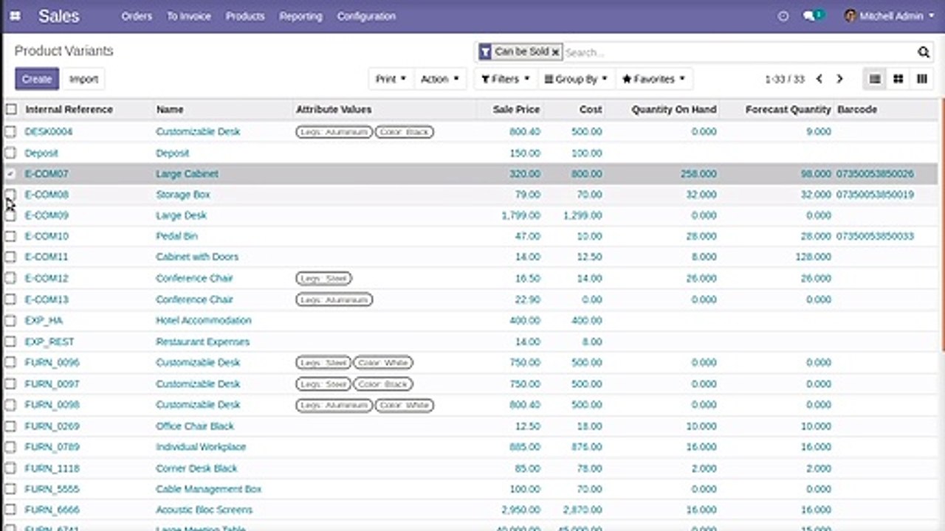Open the Orders menu
This screenshot has width=945, height=531.
point(137,15)
